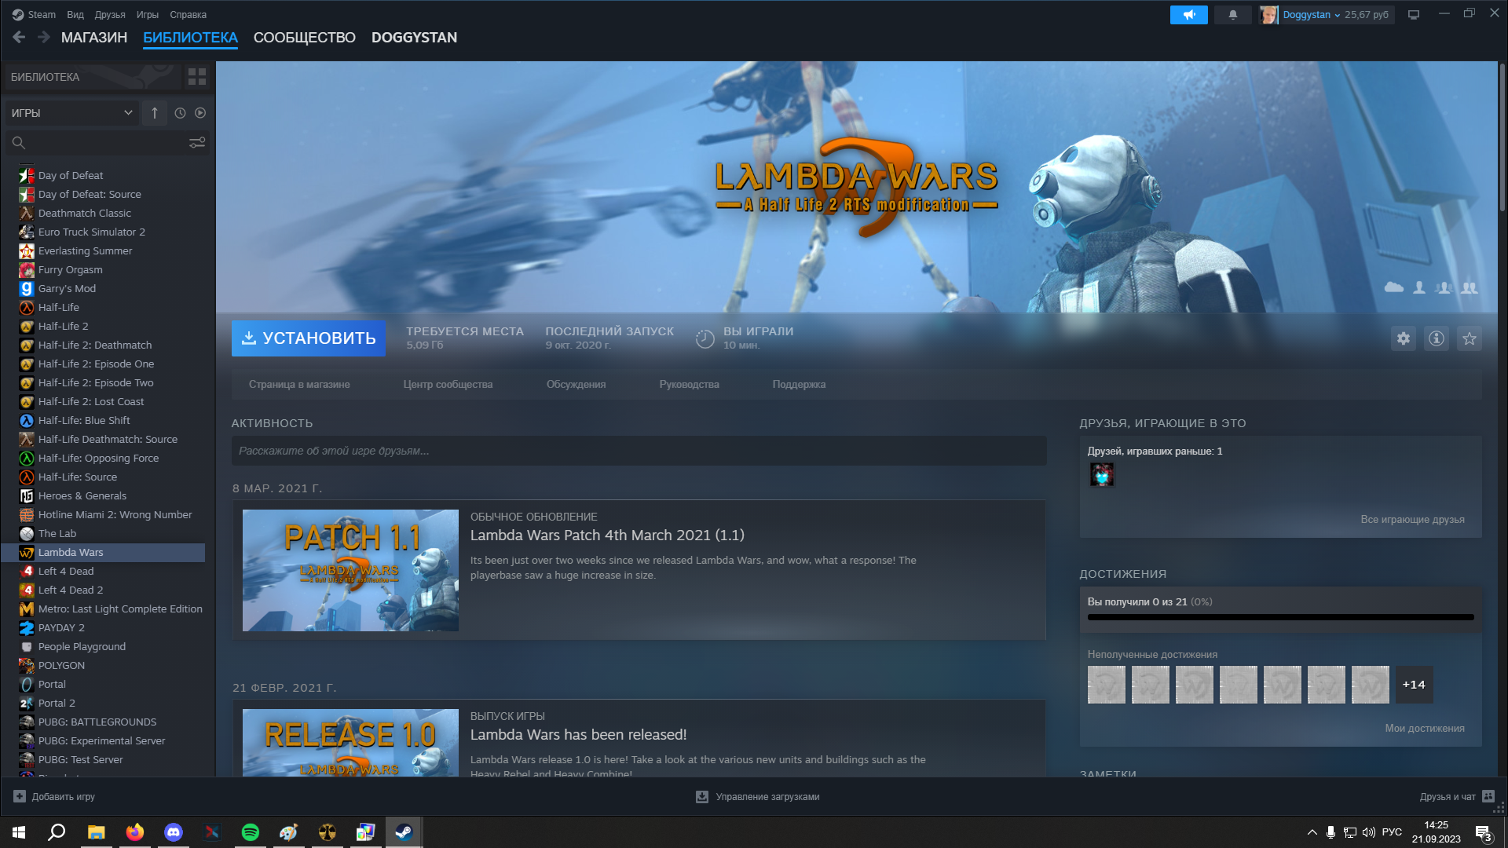This screenshot has width=1508, height=848.
Task: Open Lambda Wars Patch 4th March article title
Action: click(607, 535)
